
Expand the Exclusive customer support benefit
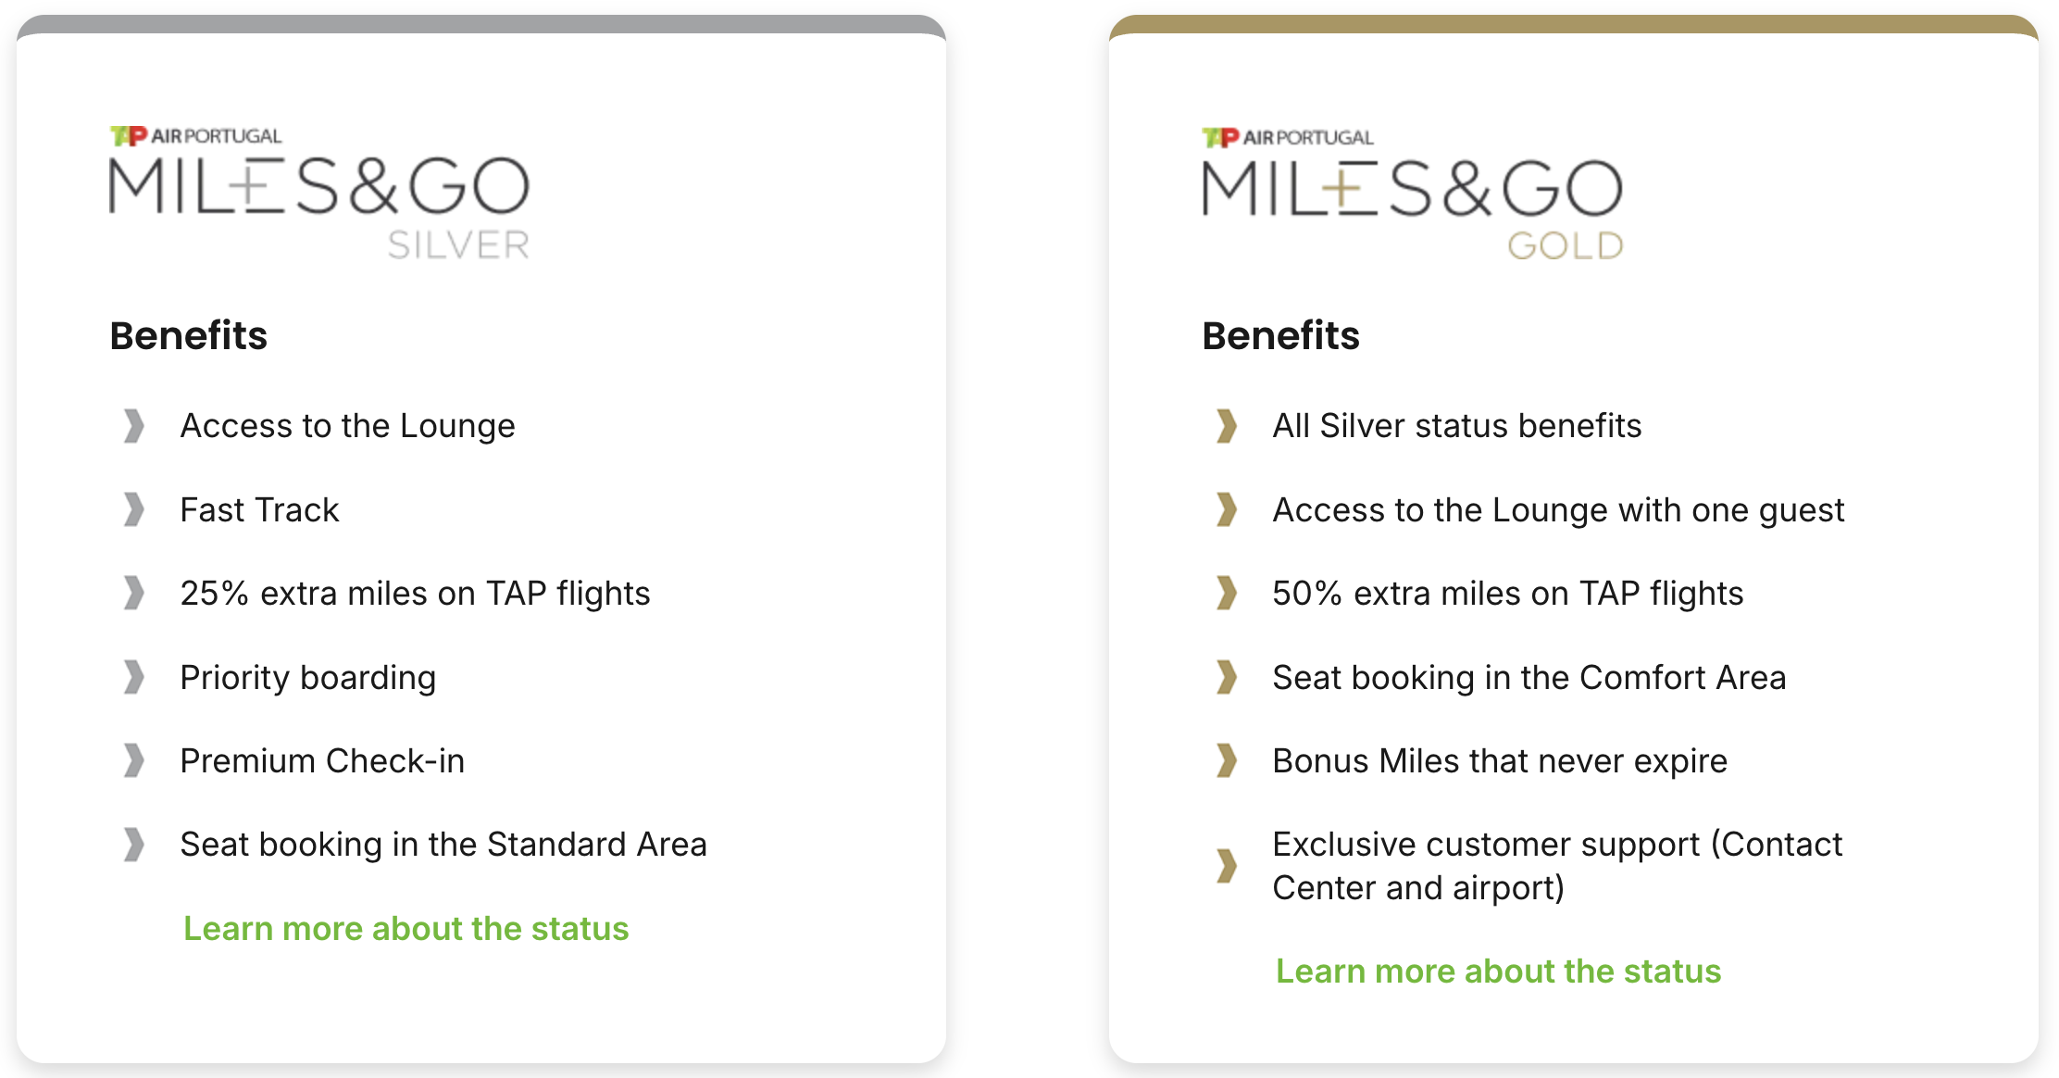tap(1557, 866)
